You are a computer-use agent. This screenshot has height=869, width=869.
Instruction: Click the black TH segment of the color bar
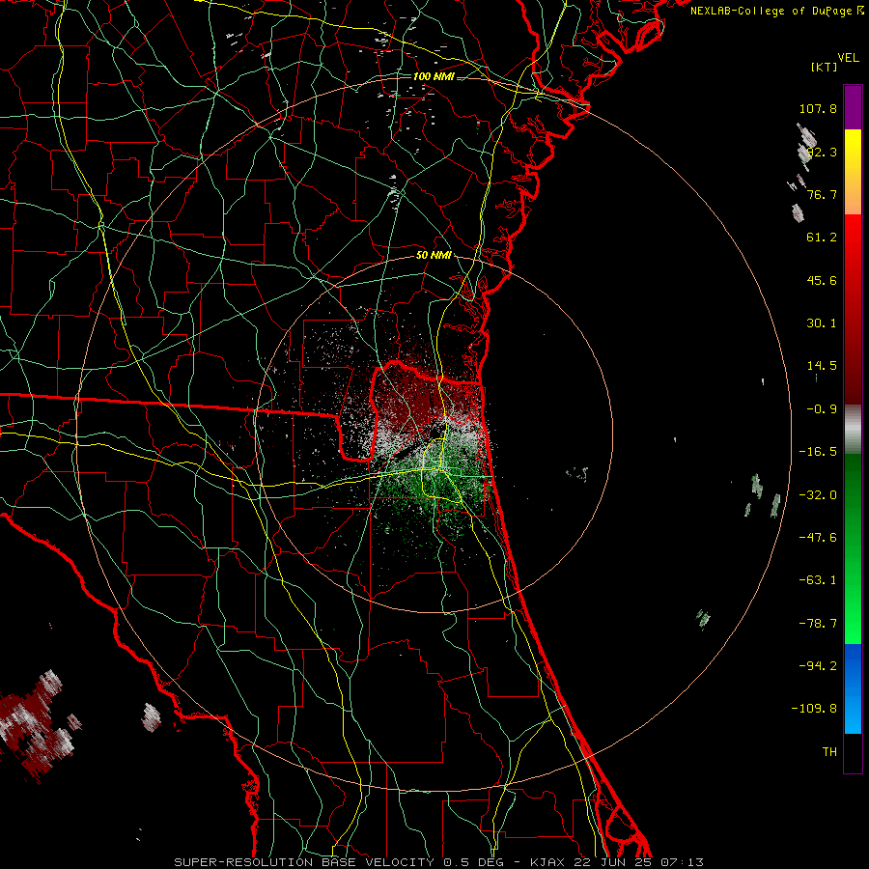(853, 752)
